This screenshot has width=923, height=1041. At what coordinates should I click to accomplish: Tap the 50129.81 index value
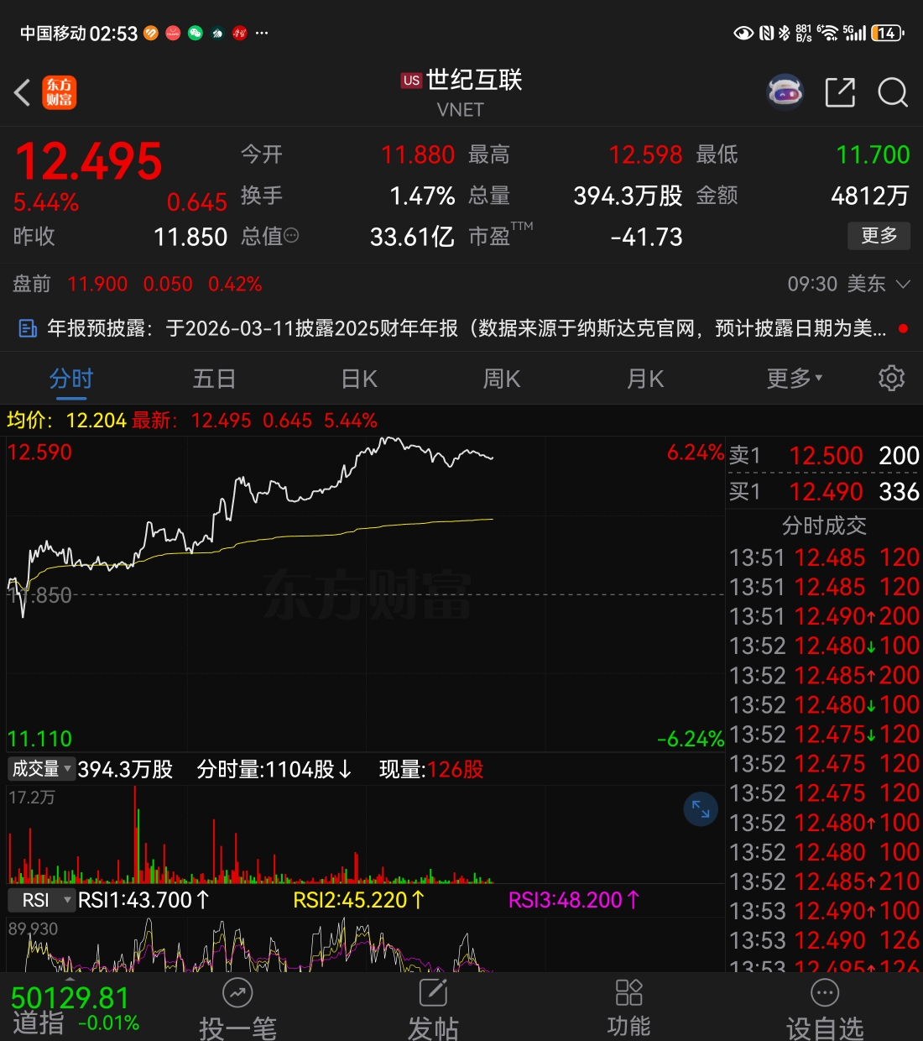pos(70,997)
